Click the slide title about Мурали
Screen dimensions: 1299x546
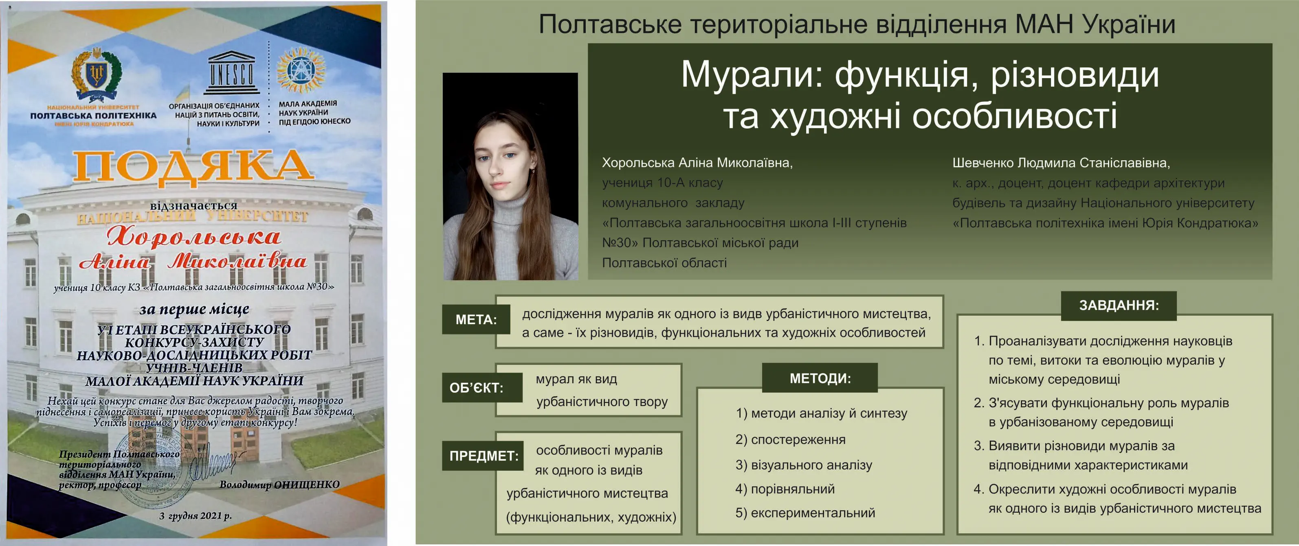(x=919, y=95)
